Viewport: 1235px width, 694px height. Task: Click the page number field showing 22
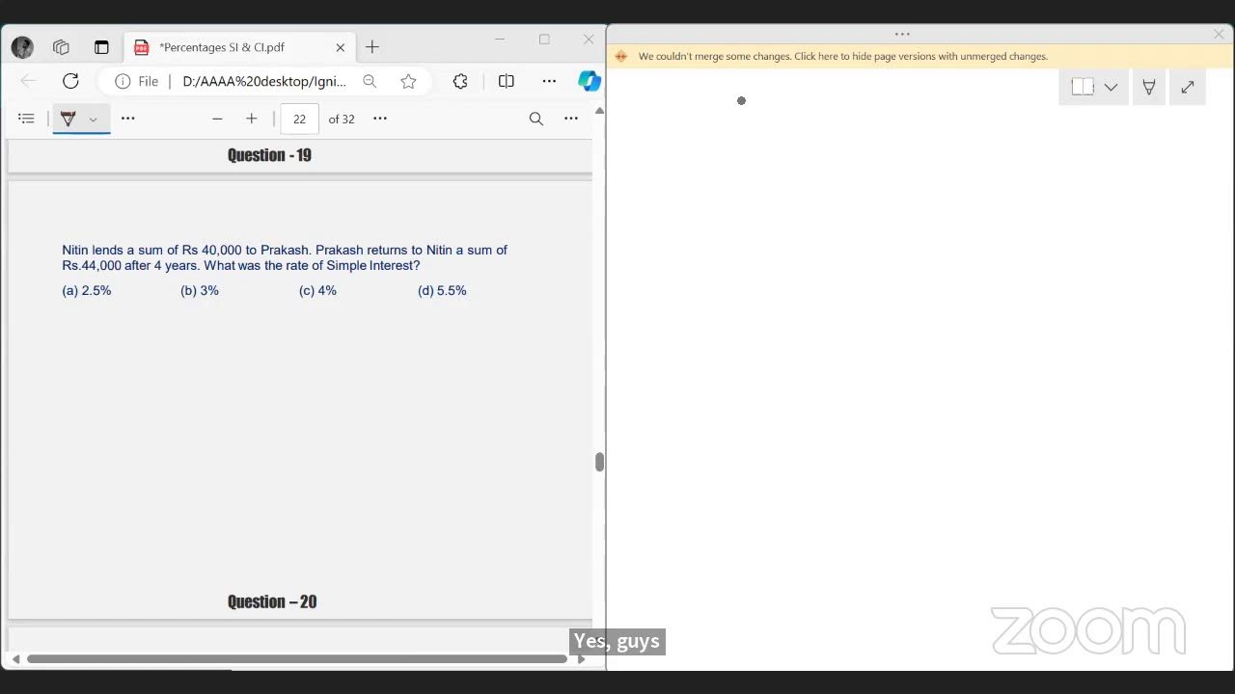[299, 119]
